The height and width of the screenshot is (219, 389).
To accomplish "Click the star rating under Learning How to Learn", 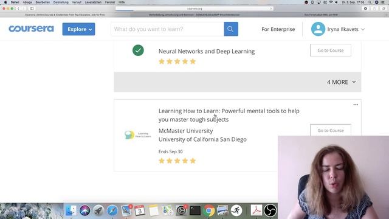I will (177, 161).
